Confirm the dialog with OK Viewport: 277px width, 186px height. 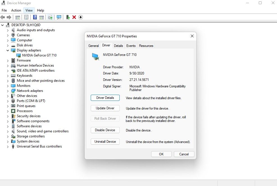coord(161,154)
